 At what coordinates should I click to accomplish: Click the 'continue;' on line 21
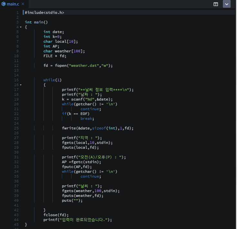[x=90, y=109]
